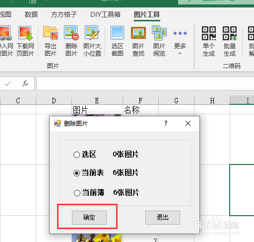The image size is (254, 242).
Task: Click the 确定 button
Action: pyautogui.click(x=89, y=218)
